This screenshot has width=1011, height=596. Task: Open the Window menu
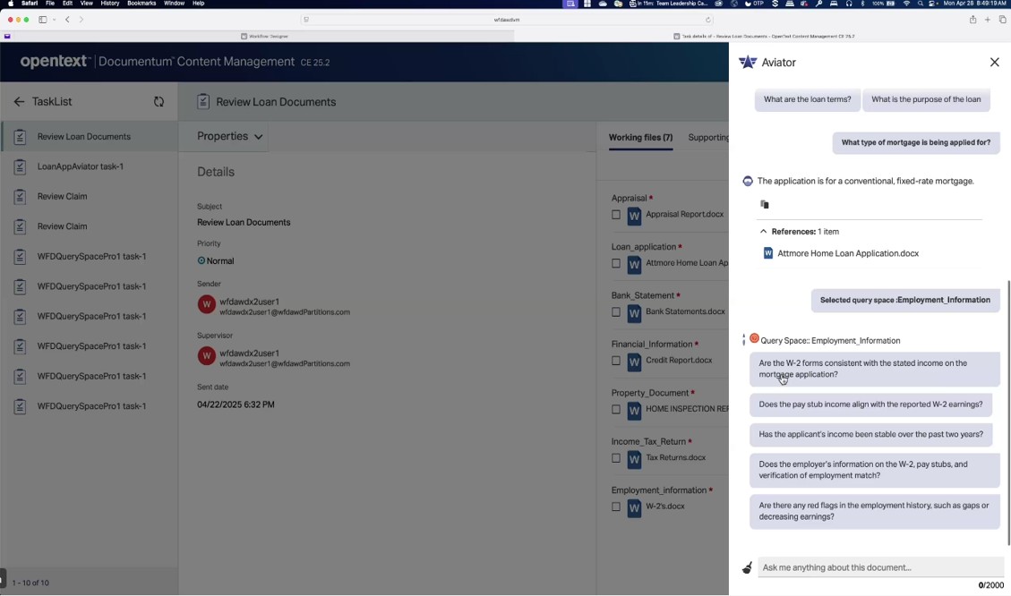click(x=174, y=4)
